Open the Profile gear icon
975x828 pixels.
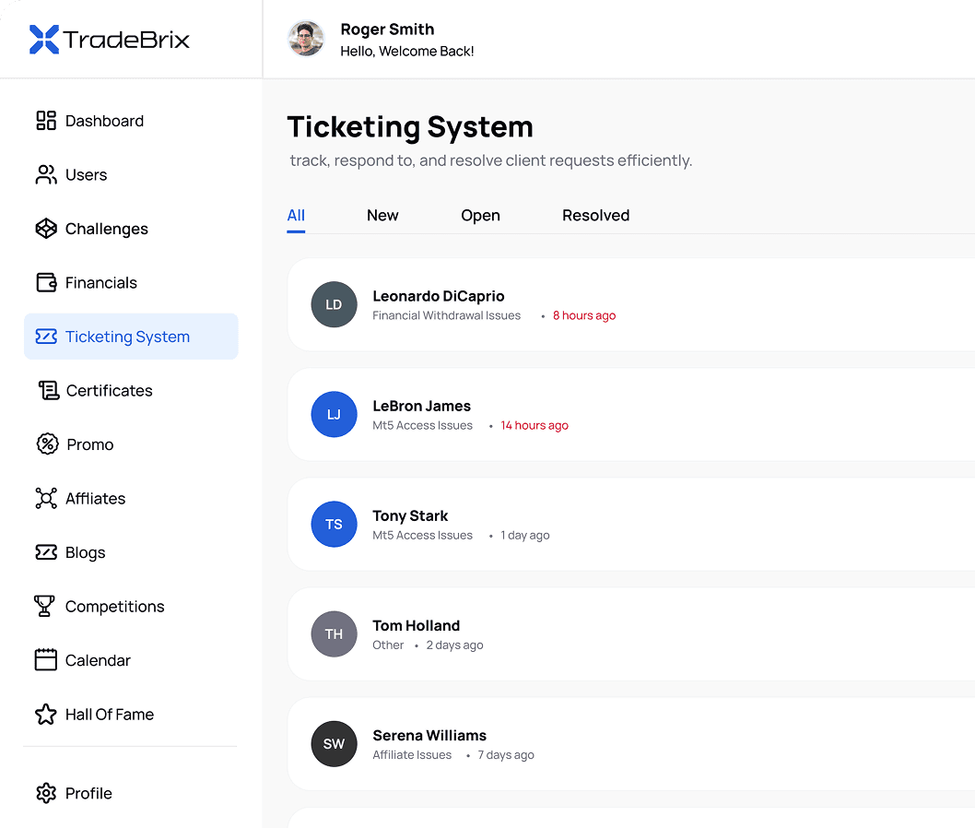point(46,793)
